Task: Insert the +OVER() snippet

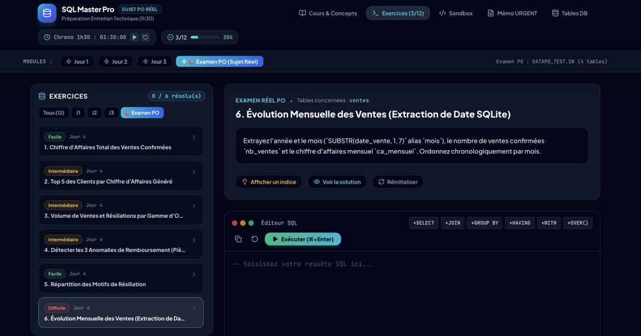Action: tap(578, 223)
